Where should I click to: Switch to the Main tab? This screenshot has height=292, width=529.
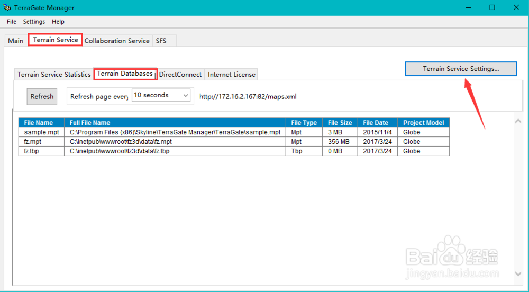(15, 40)
